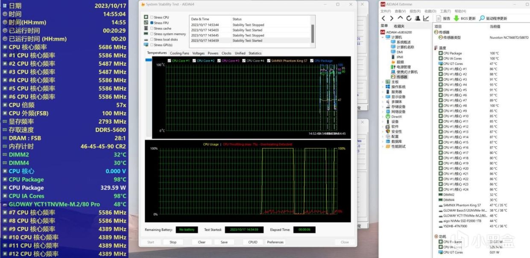530x258 pixels.
Task: Open the graph icon in AIDA64 toolbar
Action: coord(426,18)
